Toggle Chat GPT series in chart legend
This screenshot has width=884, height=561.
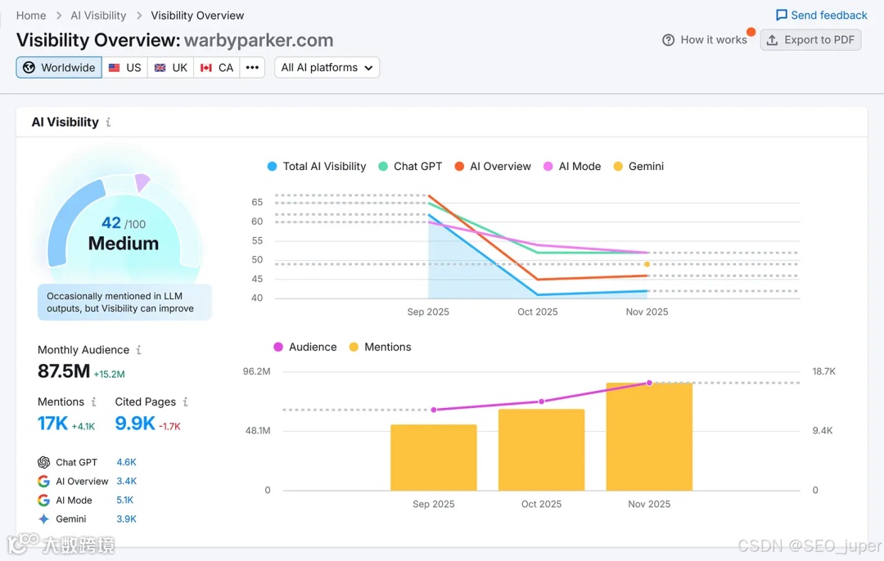click(x=410, y=166)
